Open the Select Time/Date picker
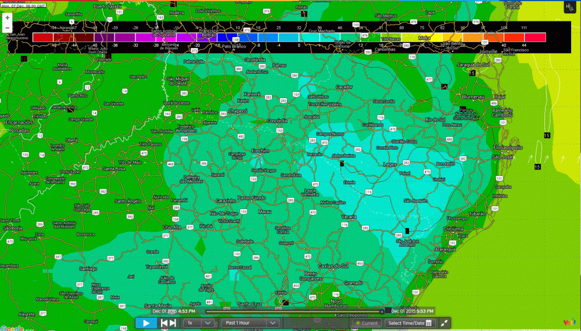581x331 pixels. [410, 323]
